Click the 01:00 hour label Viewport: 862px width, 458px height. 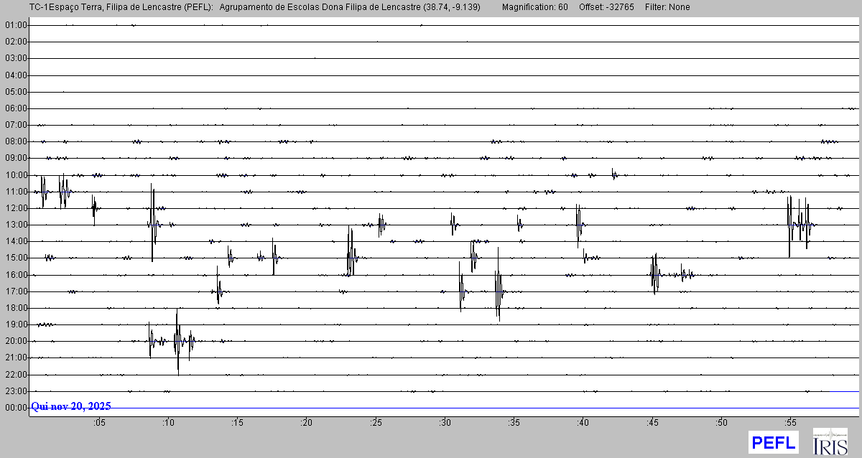(x=16, y=25)
